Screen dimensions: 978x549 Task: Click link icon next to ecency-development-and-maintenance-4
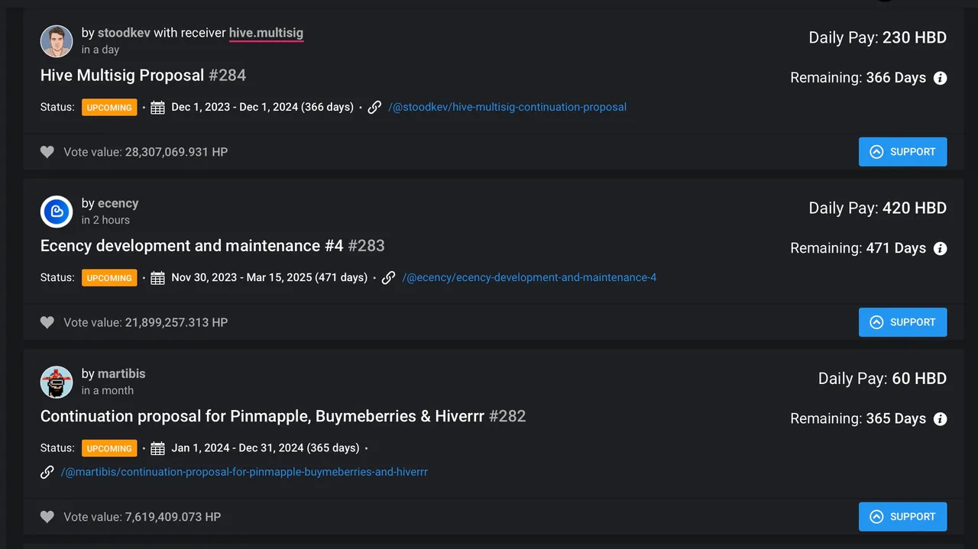point(388,278)
